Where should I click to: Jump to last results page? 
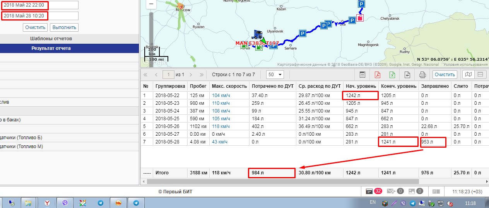[202, 75]
